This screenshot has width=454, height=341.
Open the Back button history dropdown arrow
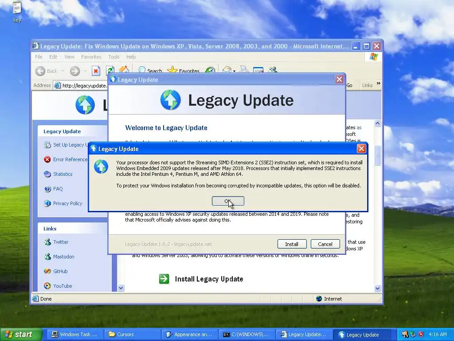[x=63, y=71]
